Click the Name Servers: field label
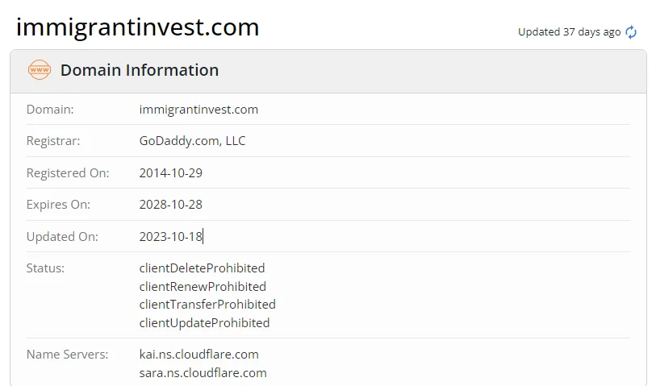656x386 pixels. click(x=67, y=355)
